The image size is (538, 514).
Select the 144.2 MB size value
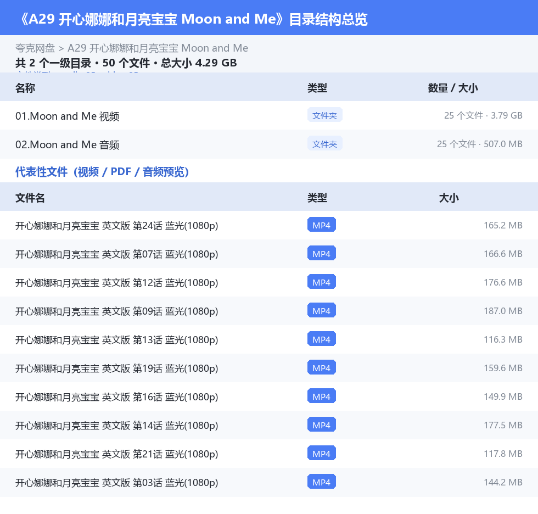(503, 482)
